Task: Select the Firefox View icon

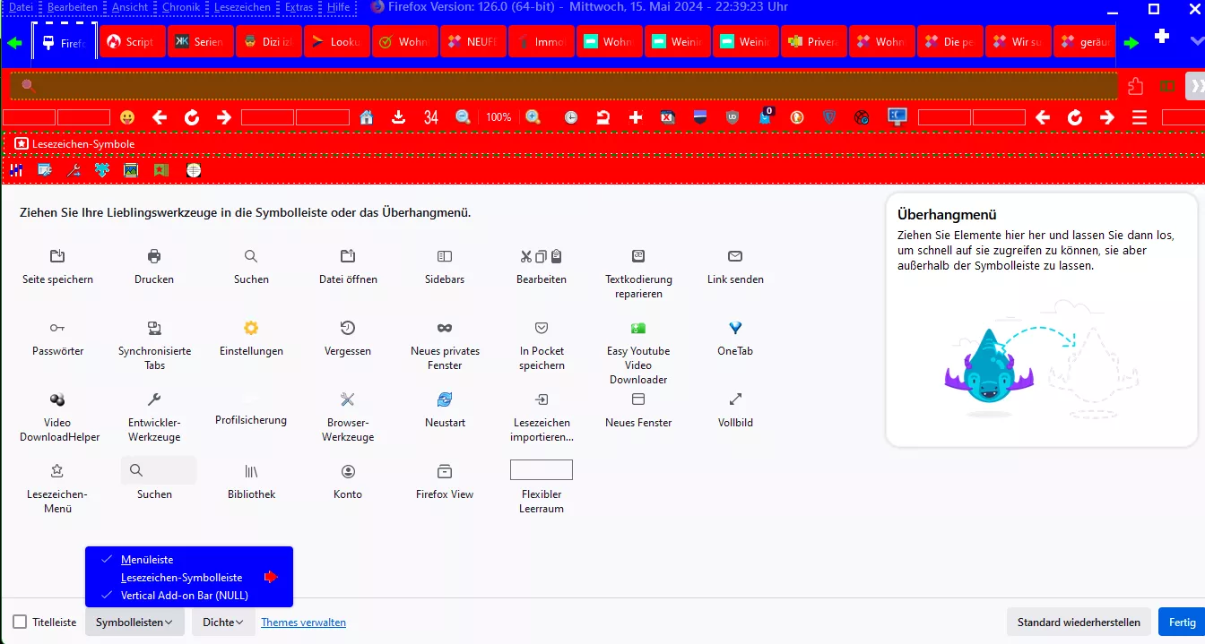Action: [445, 471]
